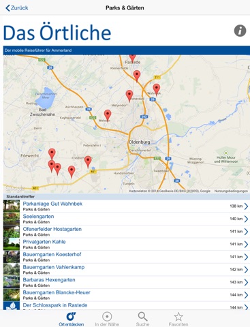250x327 pixels.
Task: Expand the Privatgarten Kahle chevron arrow
Action: (246, 245)
